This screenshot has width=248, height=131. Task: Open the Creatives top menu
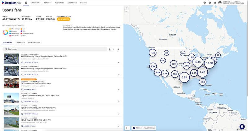(x=72, y=3)
